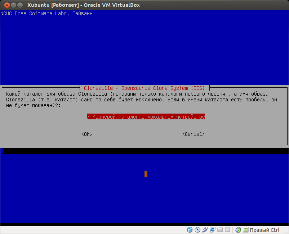Screen dimensions: 289x234
Task: Click the USB devices status icon
Action: (x=205, y=230)
